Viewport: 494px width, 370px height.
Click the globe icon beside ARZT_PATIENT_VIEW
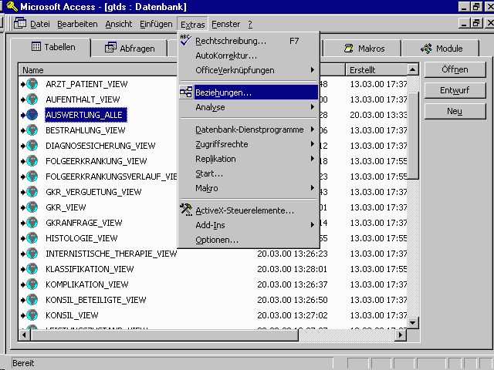pyautogui.click(x=32, y=84)
